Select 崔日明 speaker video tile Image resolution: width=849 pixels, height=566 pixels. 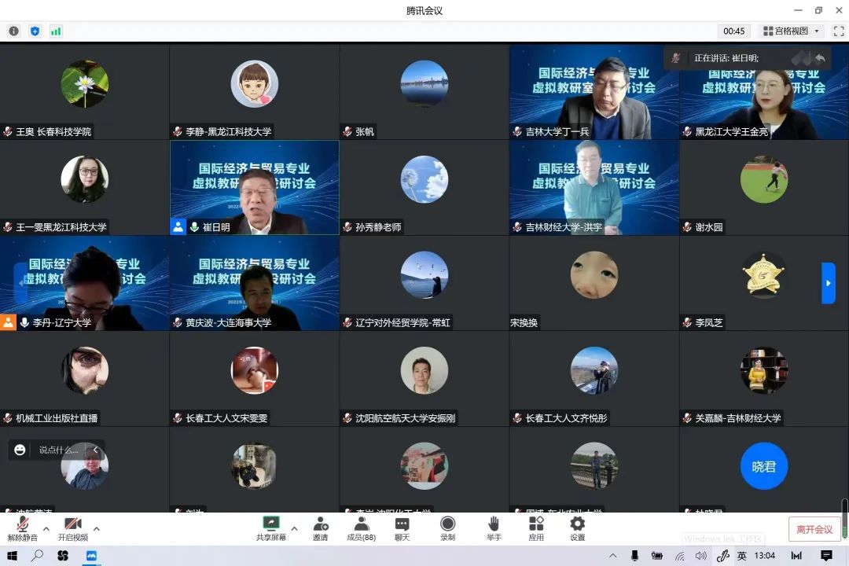pos(255,187)
